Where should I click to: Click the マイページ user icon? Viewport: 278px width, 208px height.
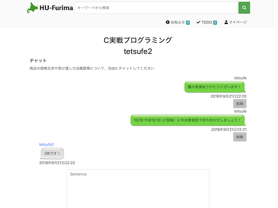click(226, 22)
